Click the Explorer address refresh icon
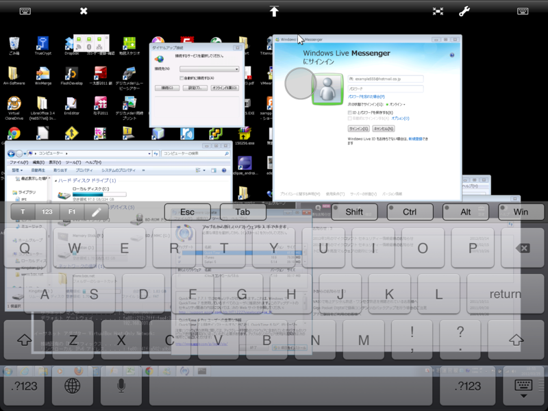 tap(156, 153)
